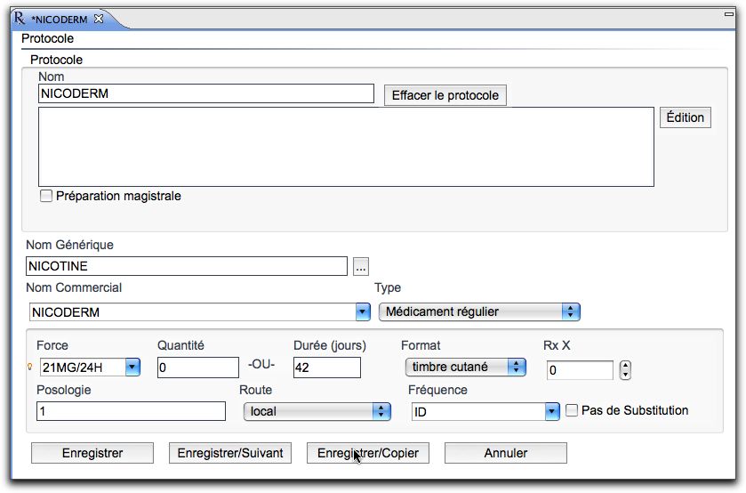Open the Format dropdown timbre cutané
Viewport: 746px width, 493px height.
pos(465,368)
